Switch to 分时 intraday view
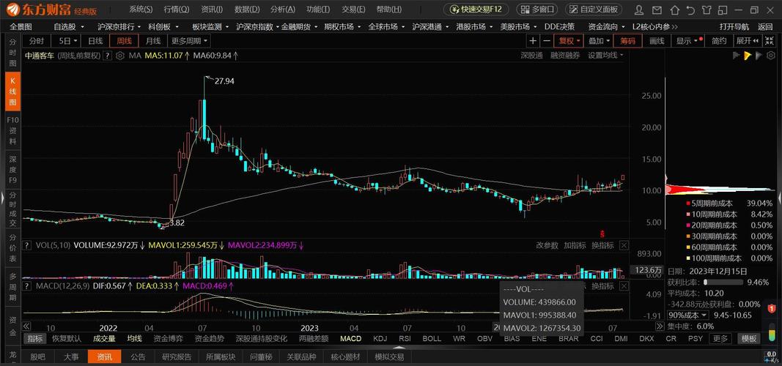This screenshot has height=366, width=782. click(37, 41)
